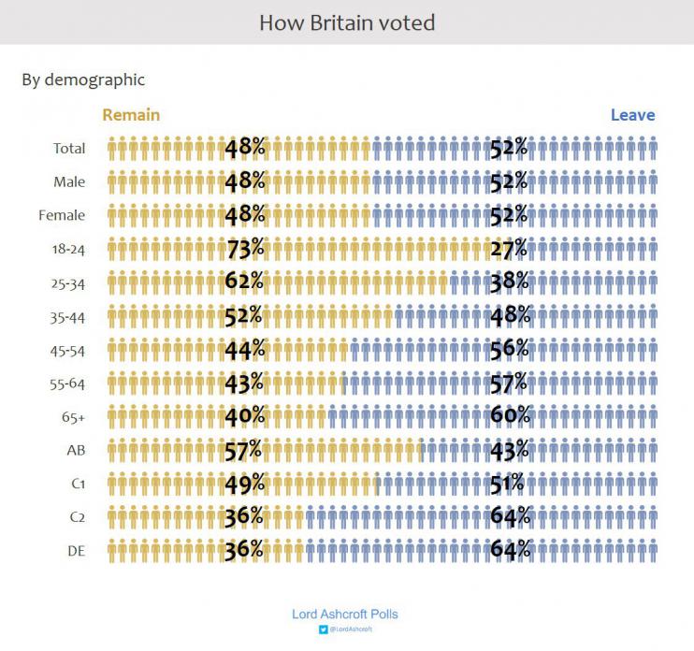This screenshot has width=694, height=651.
Task: Click the 60% Leave value for 65+
Action: (510, 415)
